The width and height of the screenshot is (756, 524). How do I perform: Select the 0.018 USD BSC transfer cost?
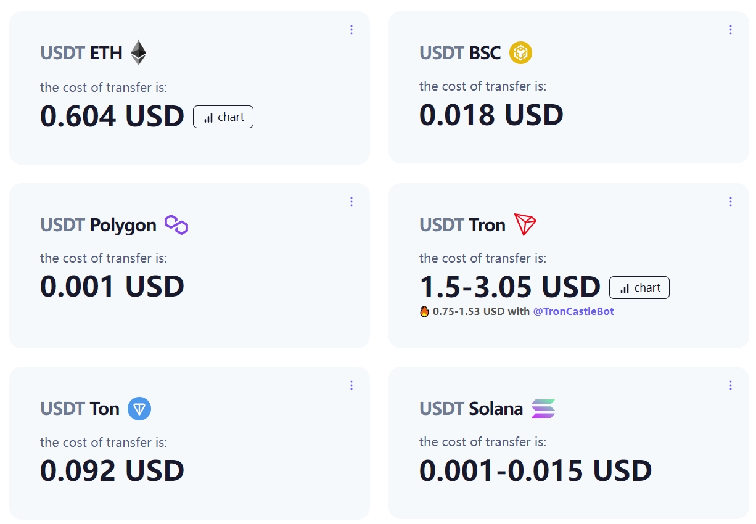491,115
